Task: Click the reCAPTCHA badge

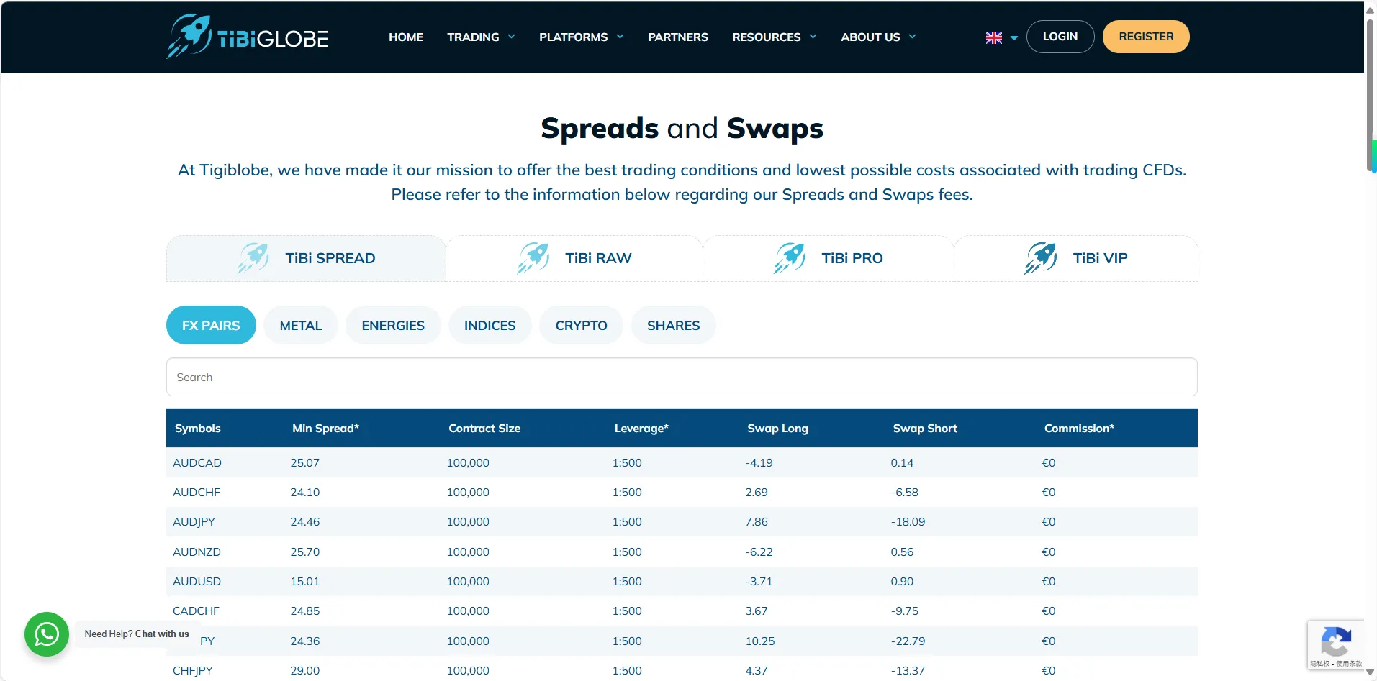Action: (x=1336, y=645)
